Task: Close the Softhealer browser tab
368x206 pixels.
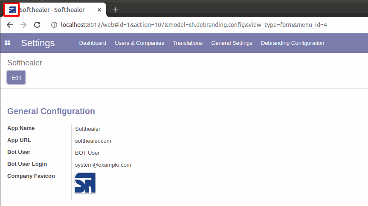Action: (x=99, y=10)
